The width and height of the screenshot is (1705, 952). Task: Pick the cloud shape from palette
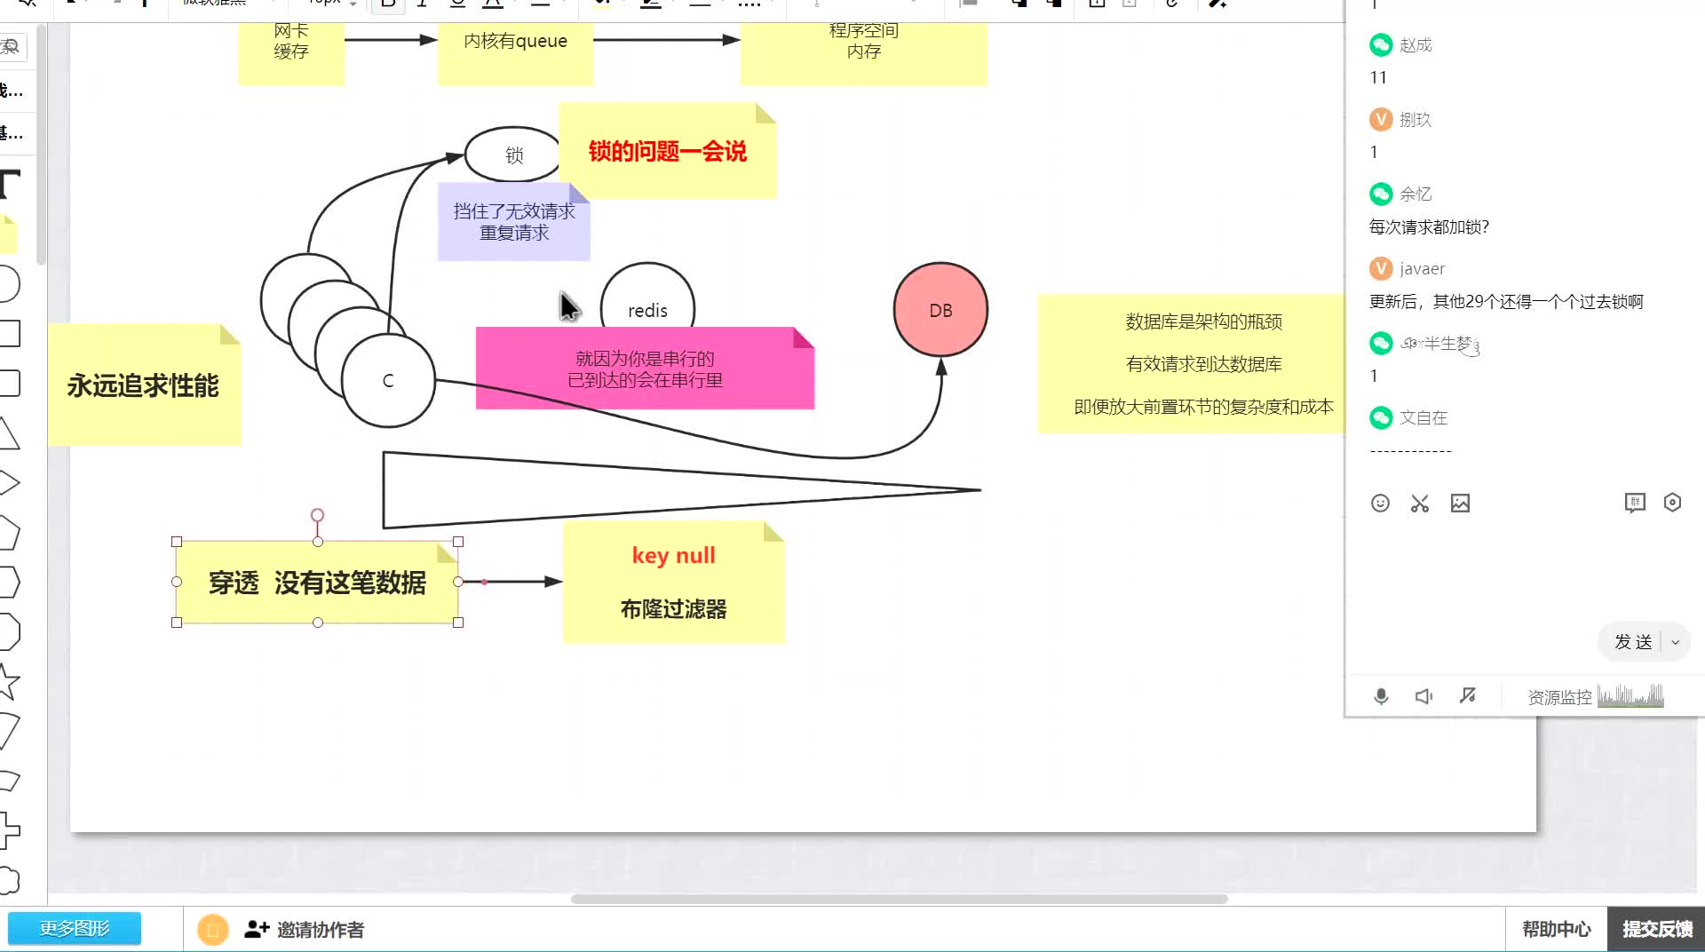coord(9,880)
